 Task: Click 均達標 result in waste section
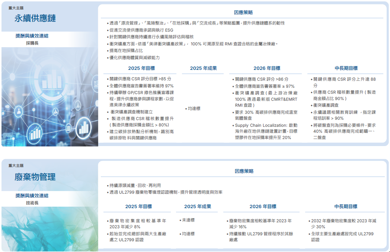[x=187, y=234]
